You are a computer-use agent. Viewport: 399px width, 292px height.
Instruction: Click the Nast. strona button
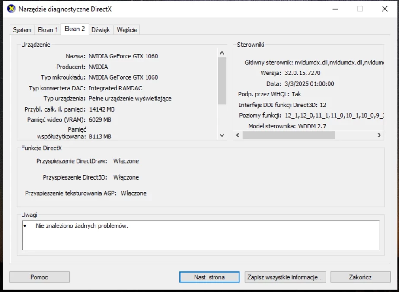[x=209, y=277]
